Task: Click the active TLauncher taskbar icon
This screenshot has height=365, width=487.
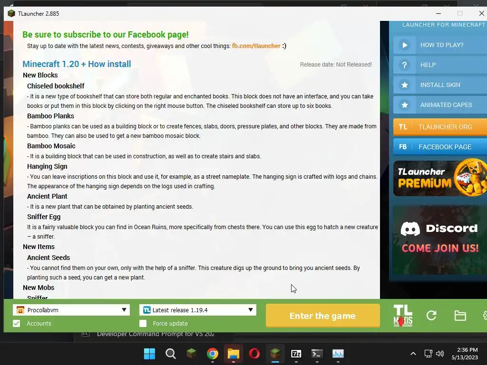Action: 275,354
